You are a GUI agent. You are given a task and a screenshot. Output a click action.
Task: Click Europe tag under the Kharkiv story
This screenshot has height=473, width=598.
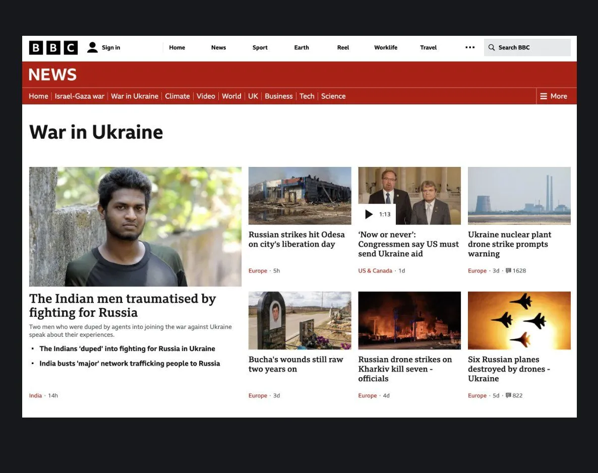[x=367, y=395]
